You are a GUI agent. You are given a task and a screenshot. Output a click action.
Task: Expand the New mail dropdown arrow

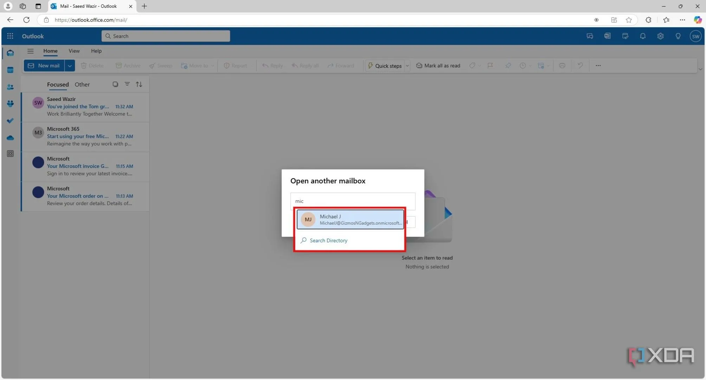coord(70,66)
